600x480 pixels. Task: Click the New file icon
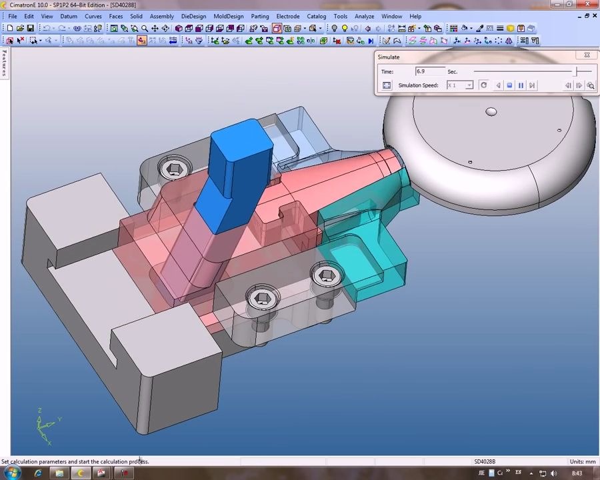(x=10, y=29)
